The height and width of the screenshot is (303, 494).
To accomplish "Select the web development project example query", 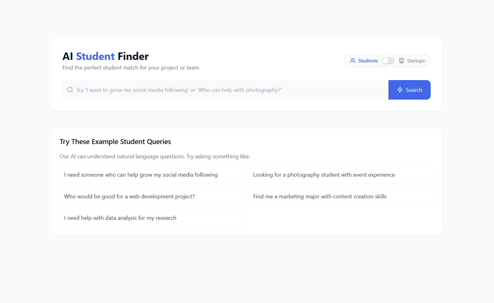I will 152,197.
